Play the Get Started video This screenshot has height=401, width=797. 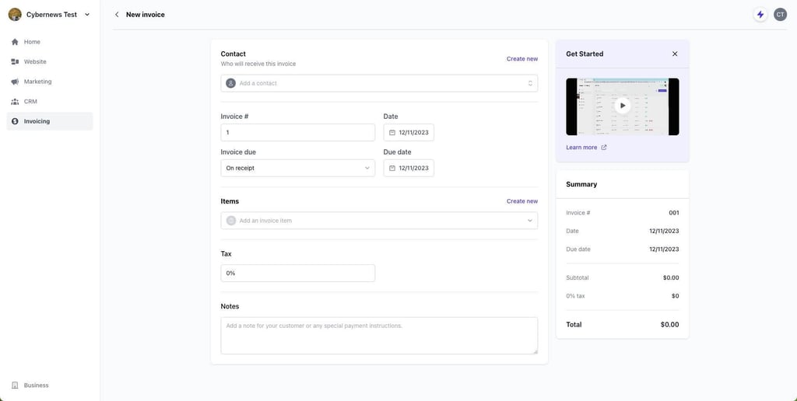pos(623,106)
